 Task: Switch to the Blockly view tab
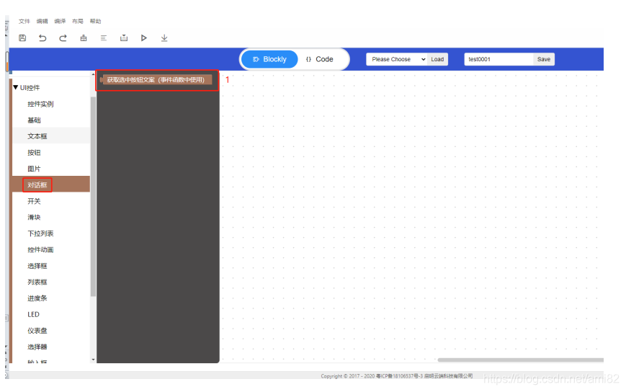[x=269, y=59]
